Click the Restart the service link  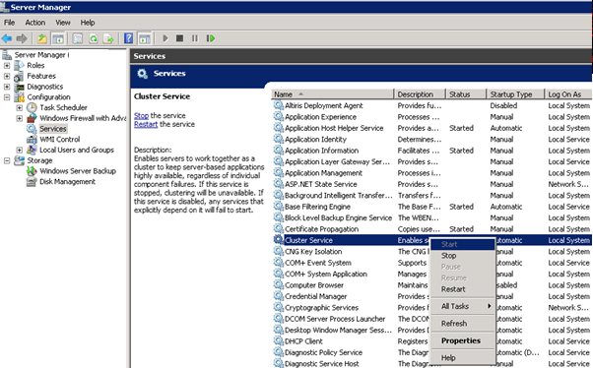146,124
